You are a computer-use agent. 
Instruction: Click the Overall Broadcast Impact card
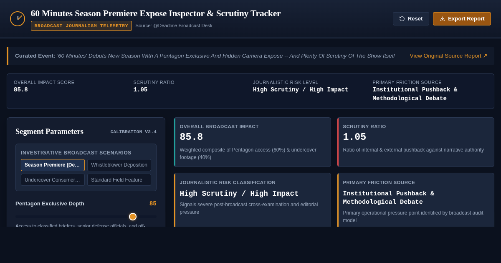[252, 142]
